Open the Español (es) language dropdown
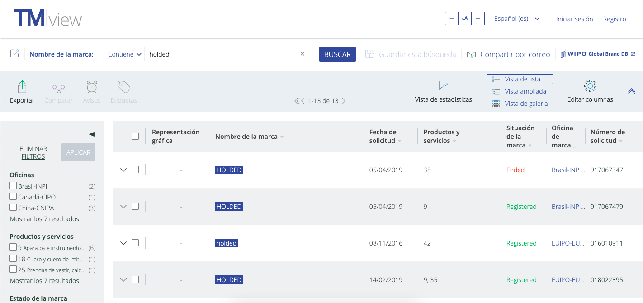The width and height of the screenshot is (643, 303). pos(516,19)
